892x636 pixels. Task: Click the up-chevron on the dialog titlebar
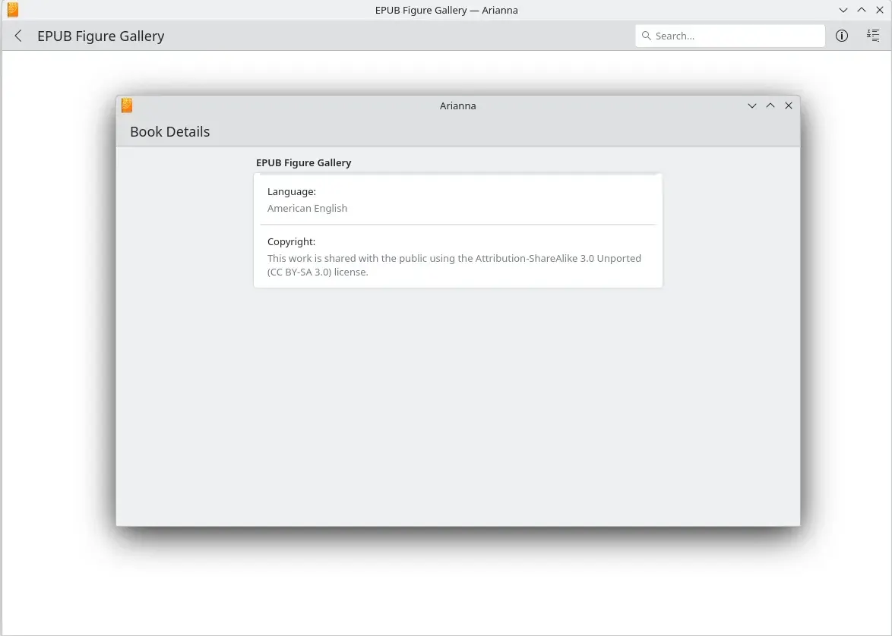click(x=770, y=105)
